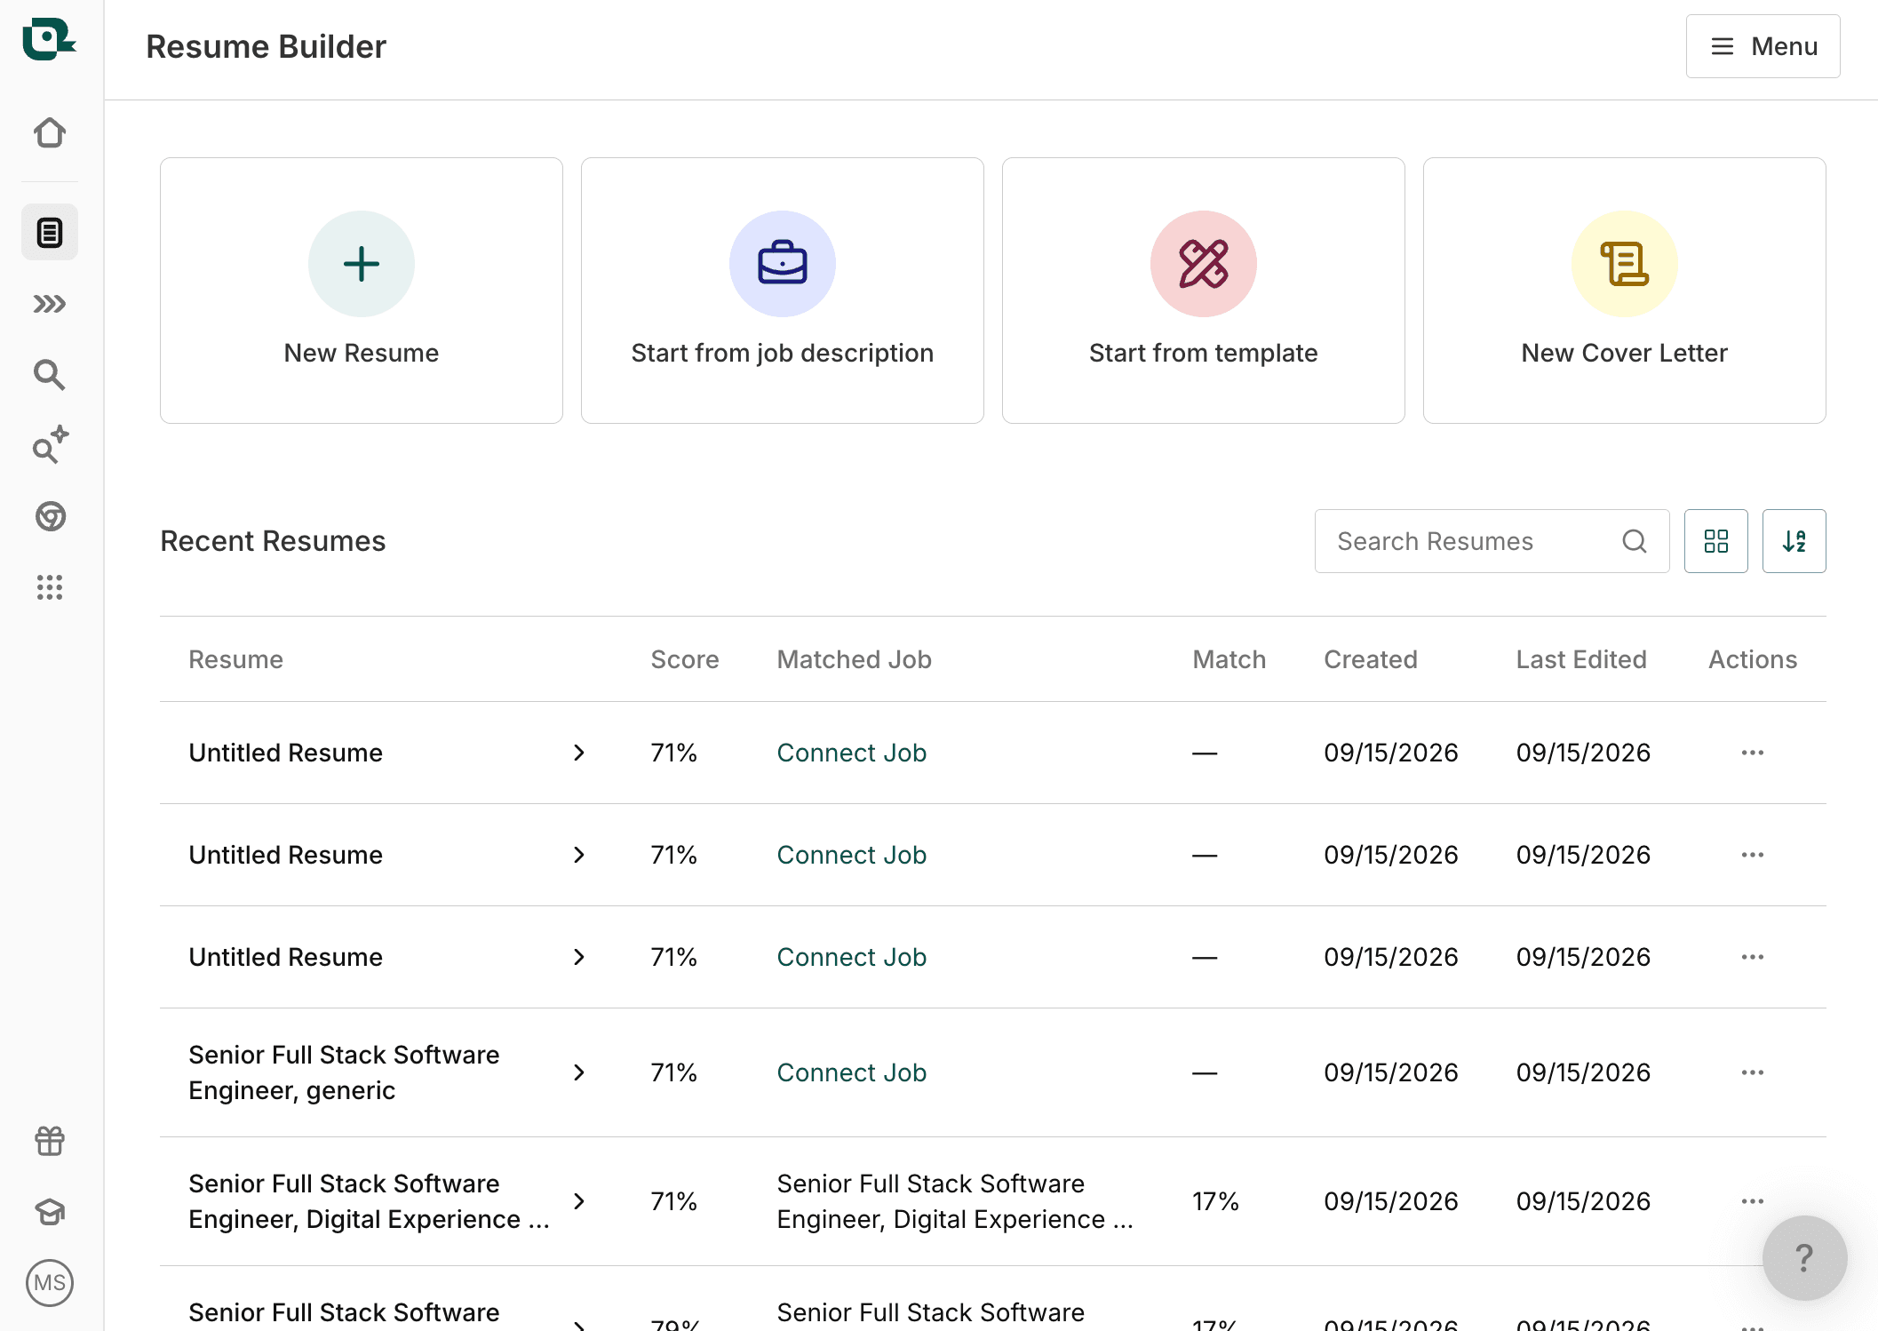Click the help question mark bubble
This screenshot has height=1331, width=1878.
(x=1804, y=1258)
